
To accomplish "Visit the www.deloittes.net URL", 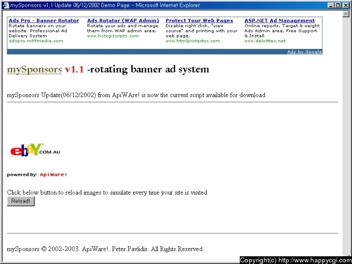I will coord(265,41).
